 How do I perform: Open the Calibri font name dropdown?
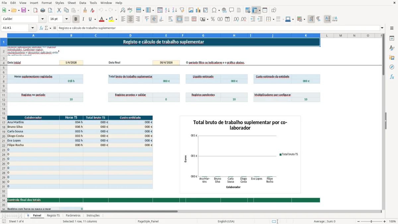(42, 19)
